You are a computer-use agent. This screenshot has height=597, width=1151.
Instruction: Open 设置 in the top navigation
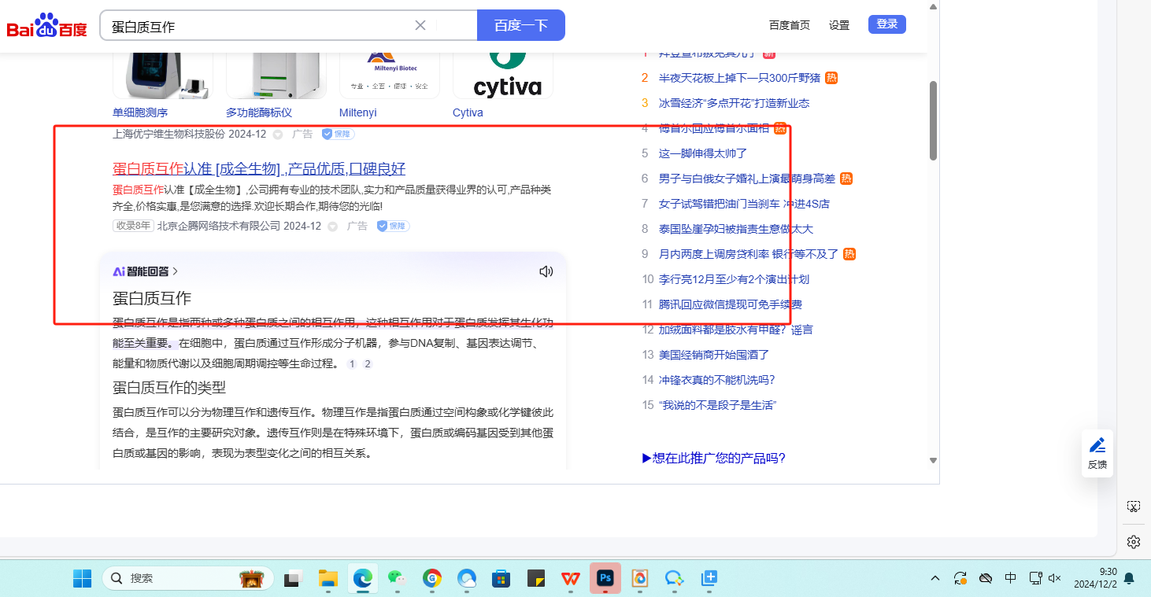coord(839,25)
